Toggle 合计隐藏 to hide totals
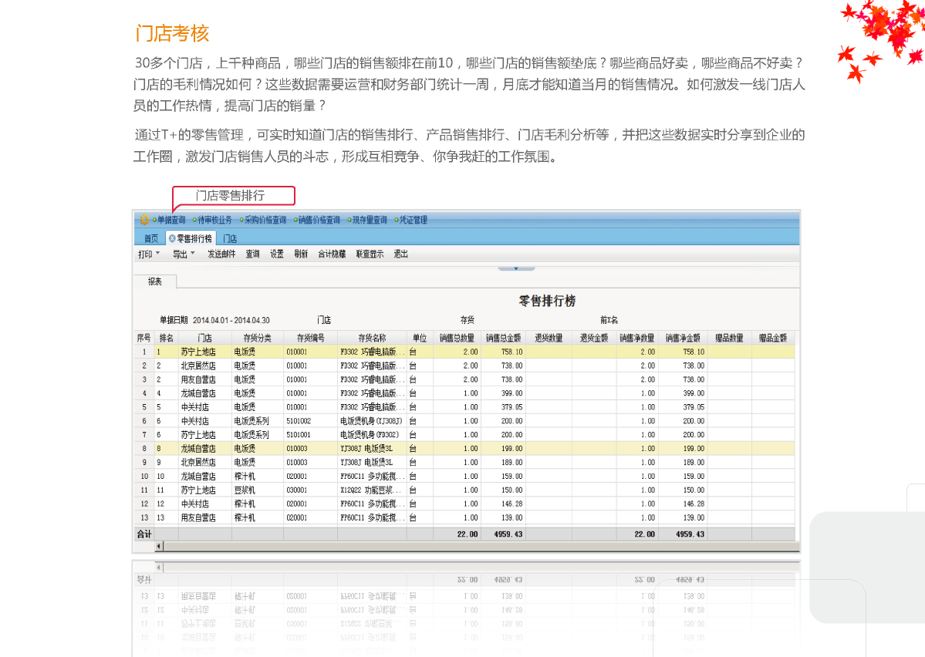 point(332,254)
